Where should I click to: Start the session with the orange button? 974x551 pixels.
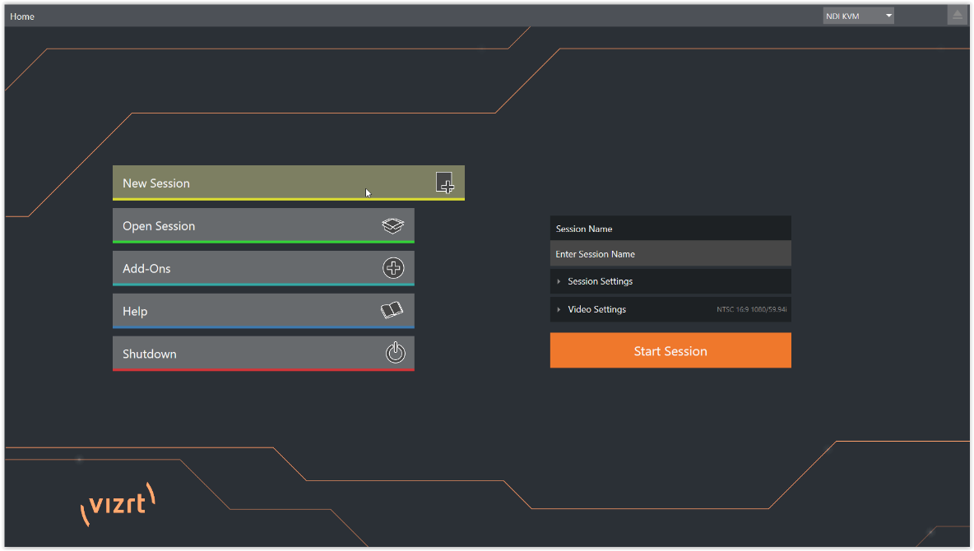point(670,350)
